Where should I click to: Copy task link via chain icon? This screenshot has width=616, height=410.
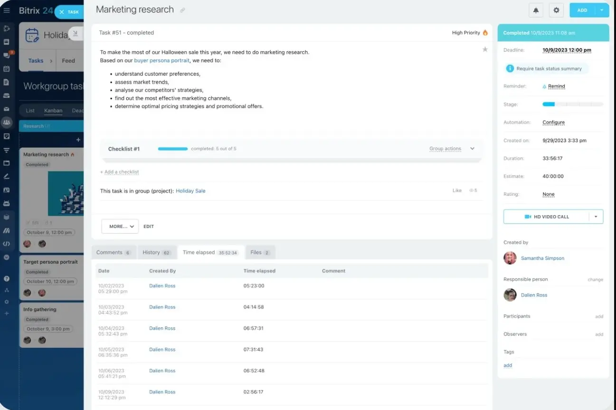[183, 10]
